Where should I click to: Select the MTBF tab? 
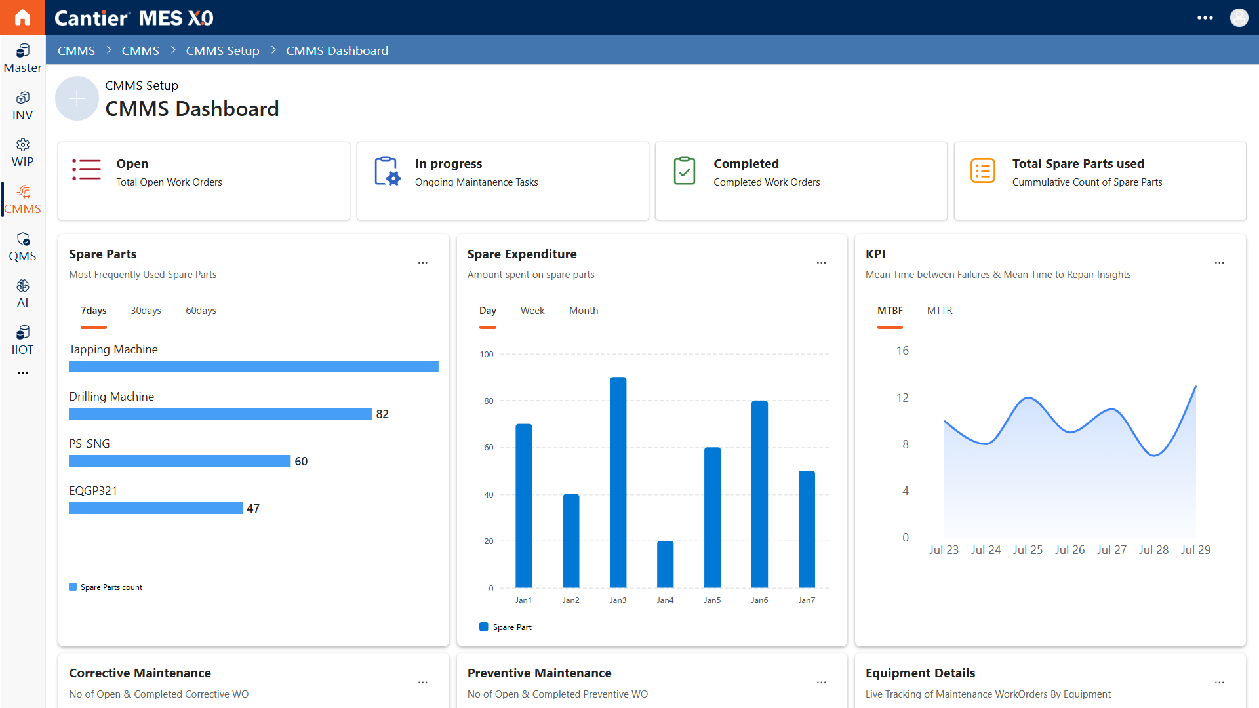(x=890, y=311)
